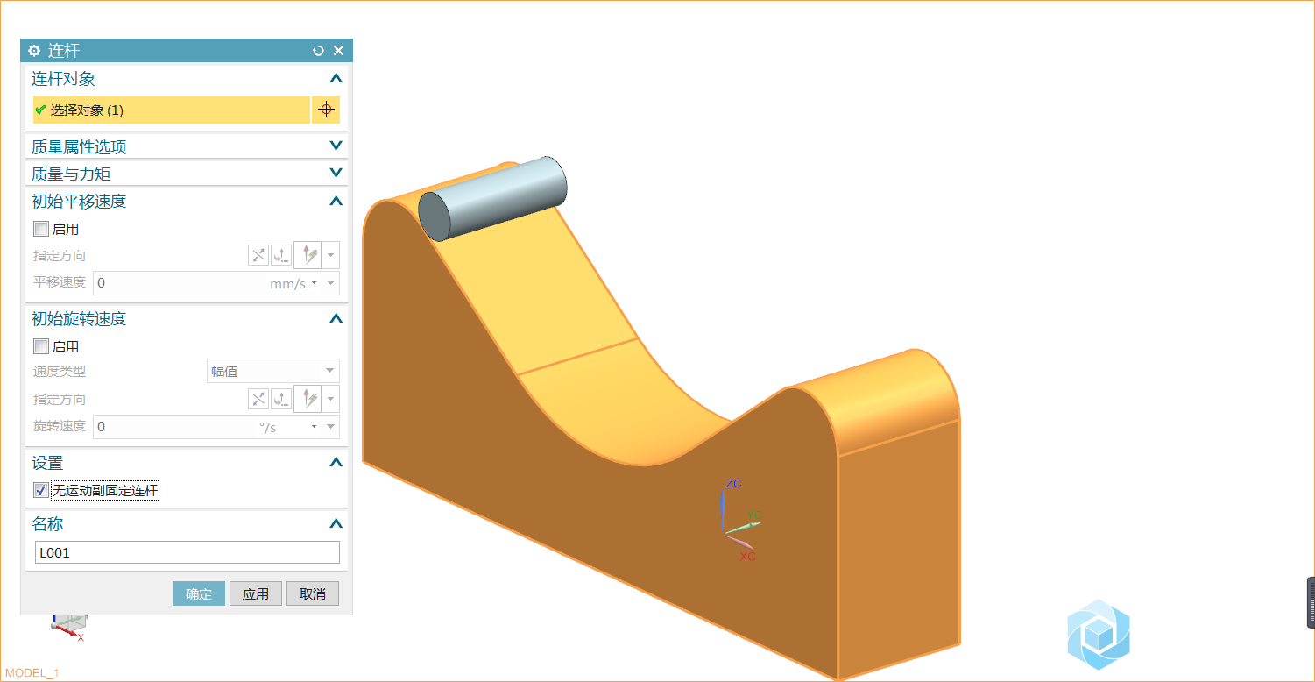Image resolution: width=1315 pixels, height=682 pixels.
Task: Cancel with the 取消 button
Action: tap(313, 593)
